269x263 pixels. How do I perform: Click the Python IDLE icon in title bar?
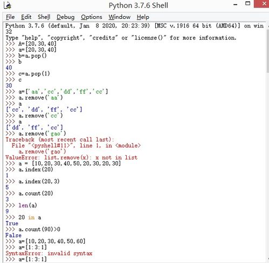click(x=8, y=5)
